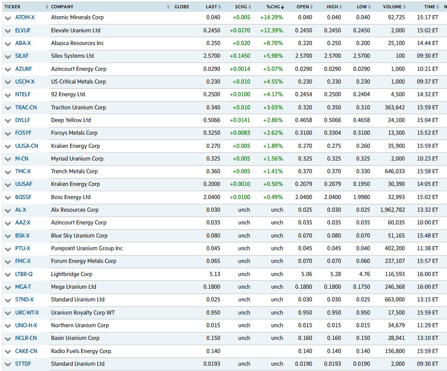
Task: Select Boss Energy Ltd company name
Action: (x=71, y=197)
